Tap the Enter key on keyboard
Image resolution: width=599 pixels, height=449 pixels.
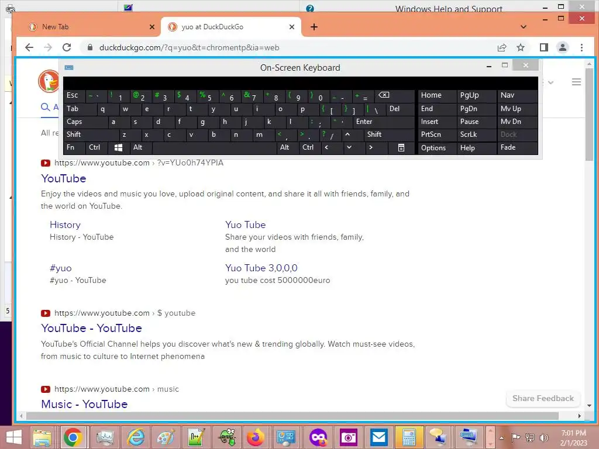[x=384, y=122]
